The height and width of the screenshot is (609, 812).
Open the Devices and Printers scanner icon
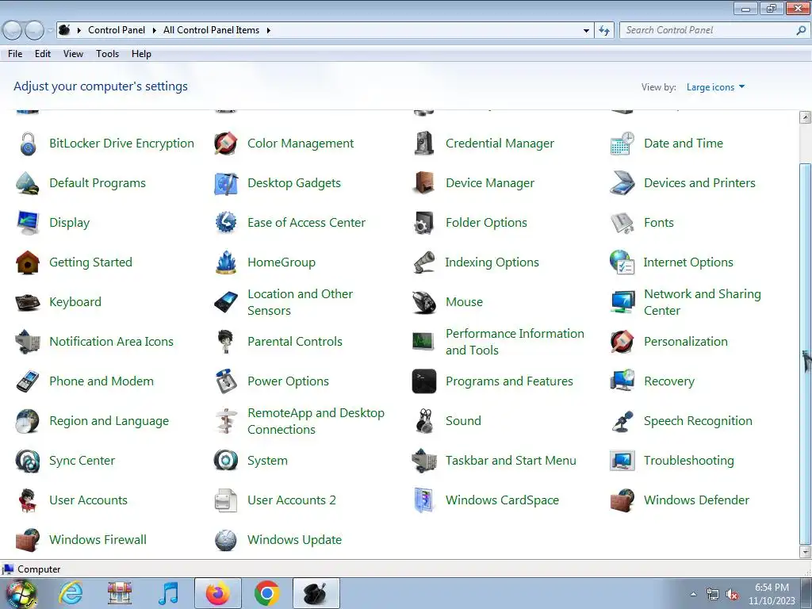click(x=622, y=183)
